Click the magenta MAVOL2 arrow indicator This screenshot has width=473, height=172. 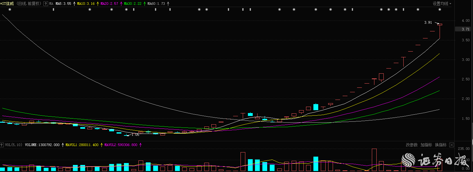coord(140,145)
